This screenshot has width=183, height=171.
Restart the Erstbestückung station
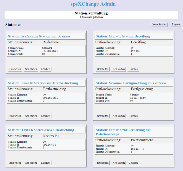point(31,116)
